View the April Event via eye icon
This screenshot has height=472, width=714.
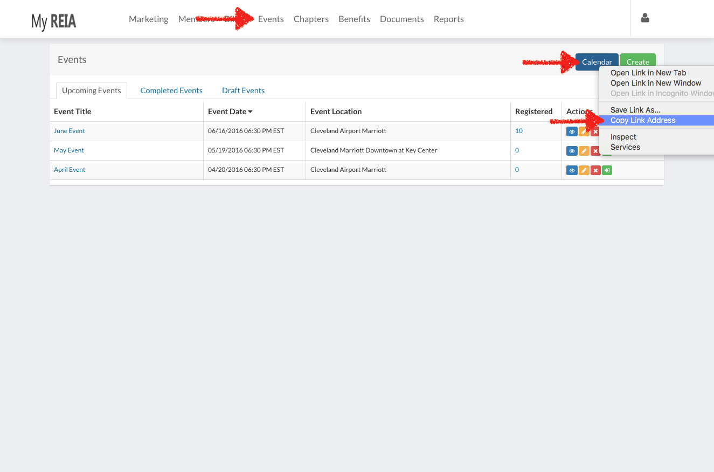click(572, 170)
